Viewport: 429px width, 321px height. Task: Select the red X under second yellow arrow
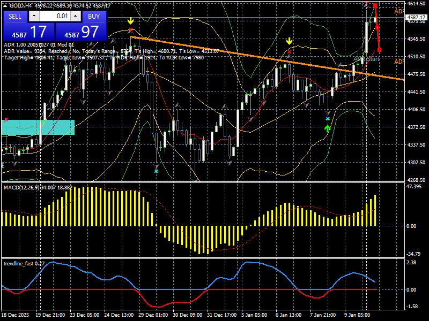(x=289, y=51)
